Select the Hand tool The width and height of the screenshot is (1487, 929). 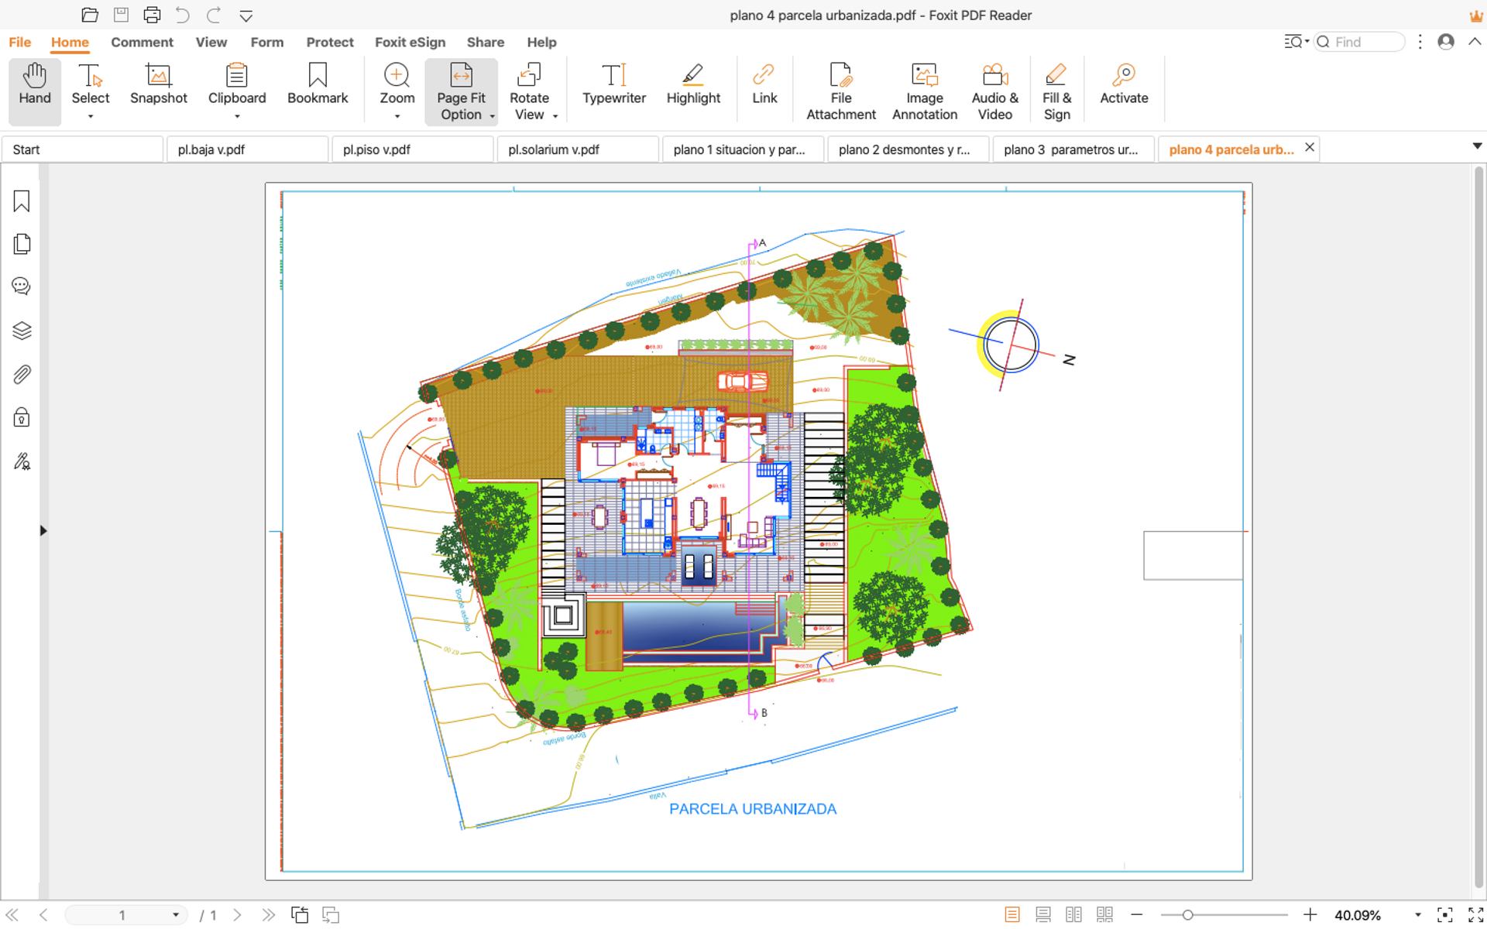pyautogui.click(x=34, y=87)
